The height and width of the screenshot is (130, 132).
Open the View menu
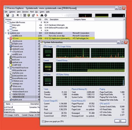coord(19,12)
